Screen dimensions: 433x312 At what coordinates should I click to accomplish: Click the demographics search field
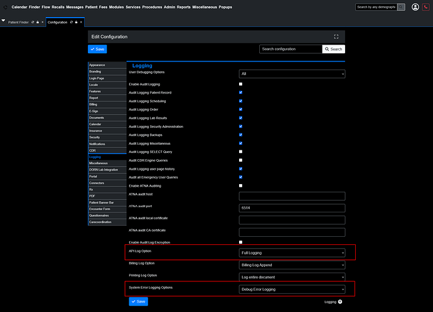click(376, 7)
